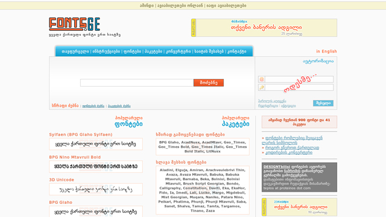
Task: Open the ავიაბილეთები ონლაინ top bar link
Action: tap(180, 5)
